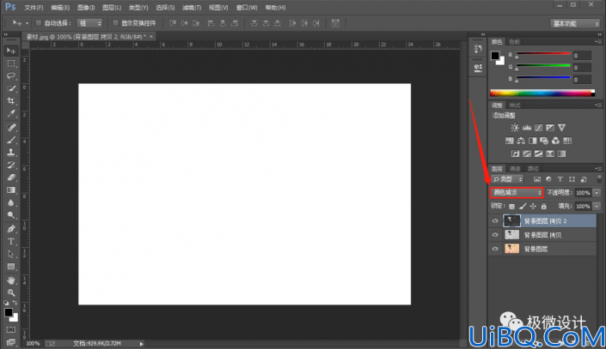Add a Color Balance adjustment (scales icon)

tap(521, 141)
